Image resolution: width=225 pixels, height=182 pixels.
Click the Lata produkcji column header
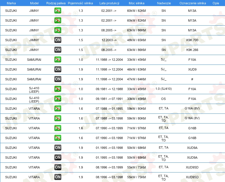pyautogui.click(x=109, y=3)
